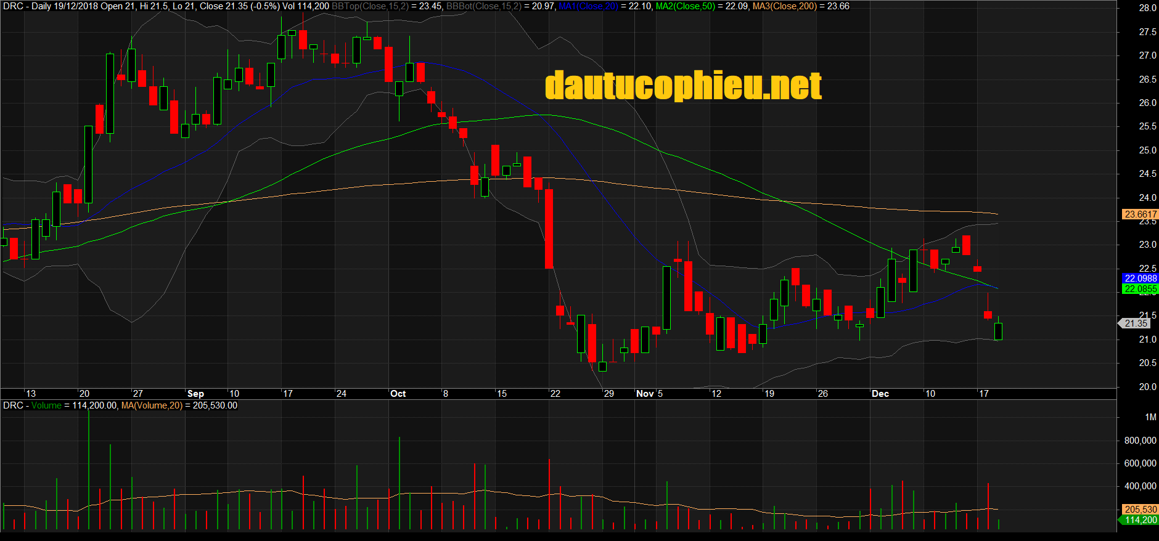1159x541 pixels.
Task: Click the 'DRC - Daily 19/12/2018' chart title
Action: coord(50,6)
